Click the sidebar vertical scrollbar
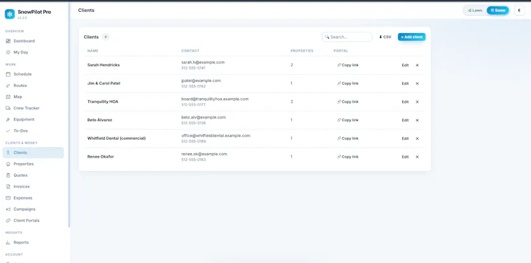The image size is (531, 263). point(69,115)
